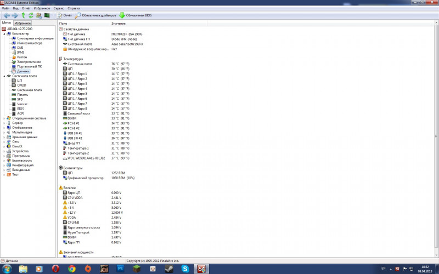The width and height of the screenshot is (439, 274).
Task: Refresh the sensor page
Action: pyautogui.click(x=31, y=15)
